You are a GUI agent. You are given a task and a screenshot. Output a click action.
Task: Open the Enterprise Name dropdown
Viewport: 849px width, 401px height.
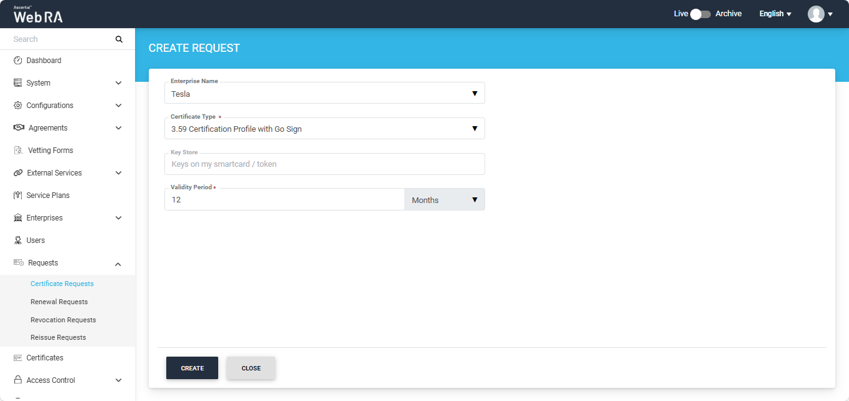point(324,94)
